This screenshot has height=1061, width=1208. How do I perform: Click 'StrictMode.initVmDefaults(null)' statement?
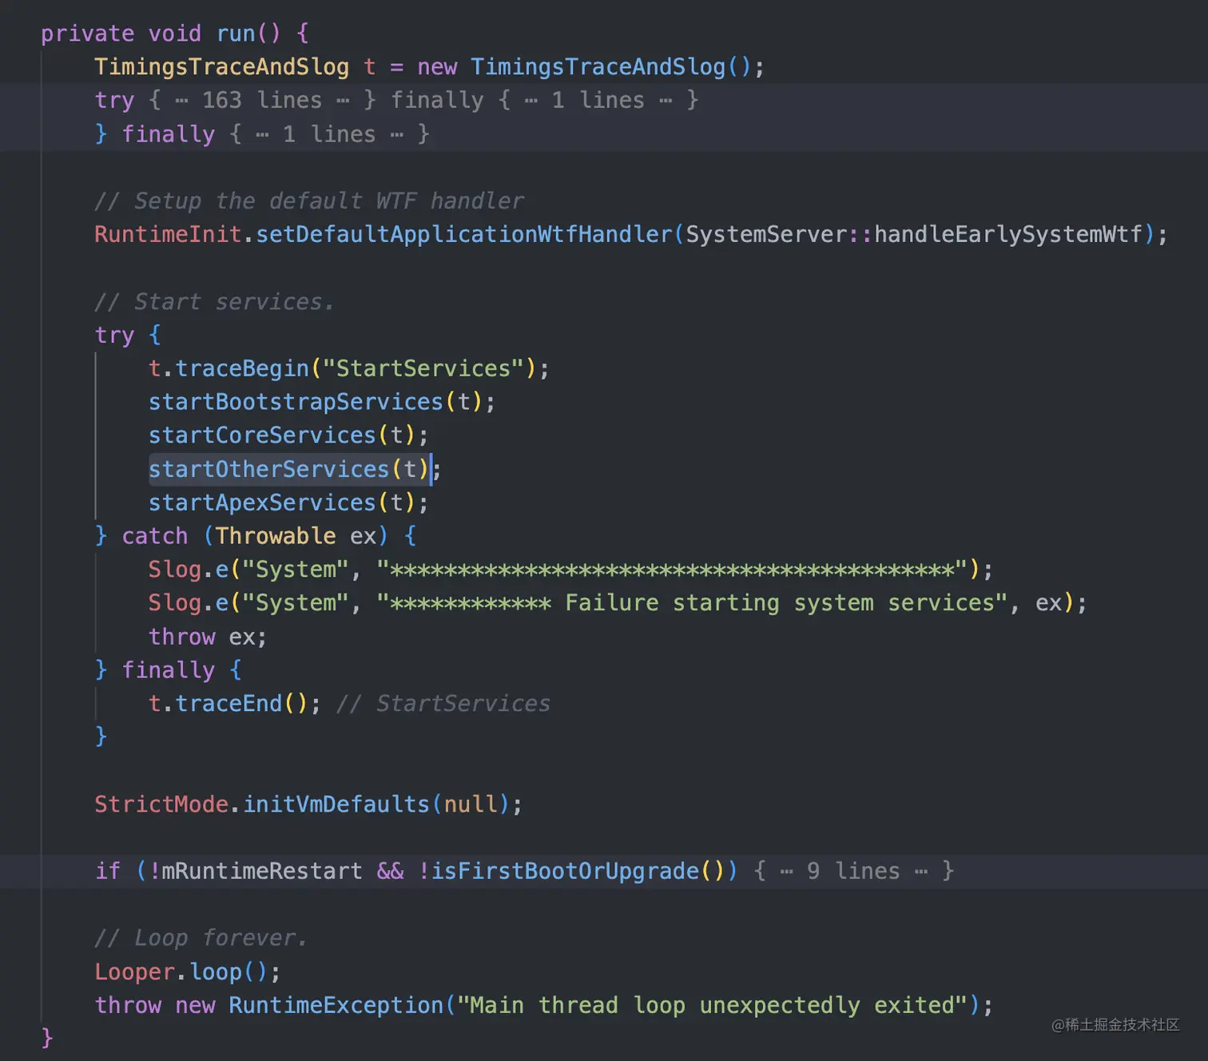point(308,805)
